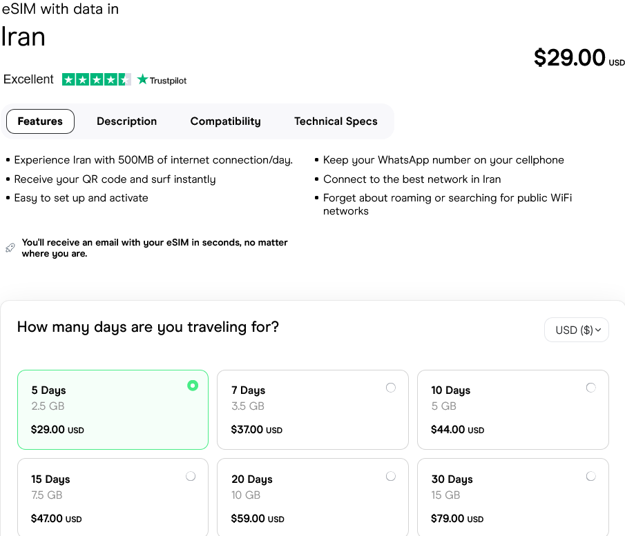The width and height of the screenshot is (625, 536).
Task: Pick the 30 Days 15 GB plan card
Action: pos(512,498)
